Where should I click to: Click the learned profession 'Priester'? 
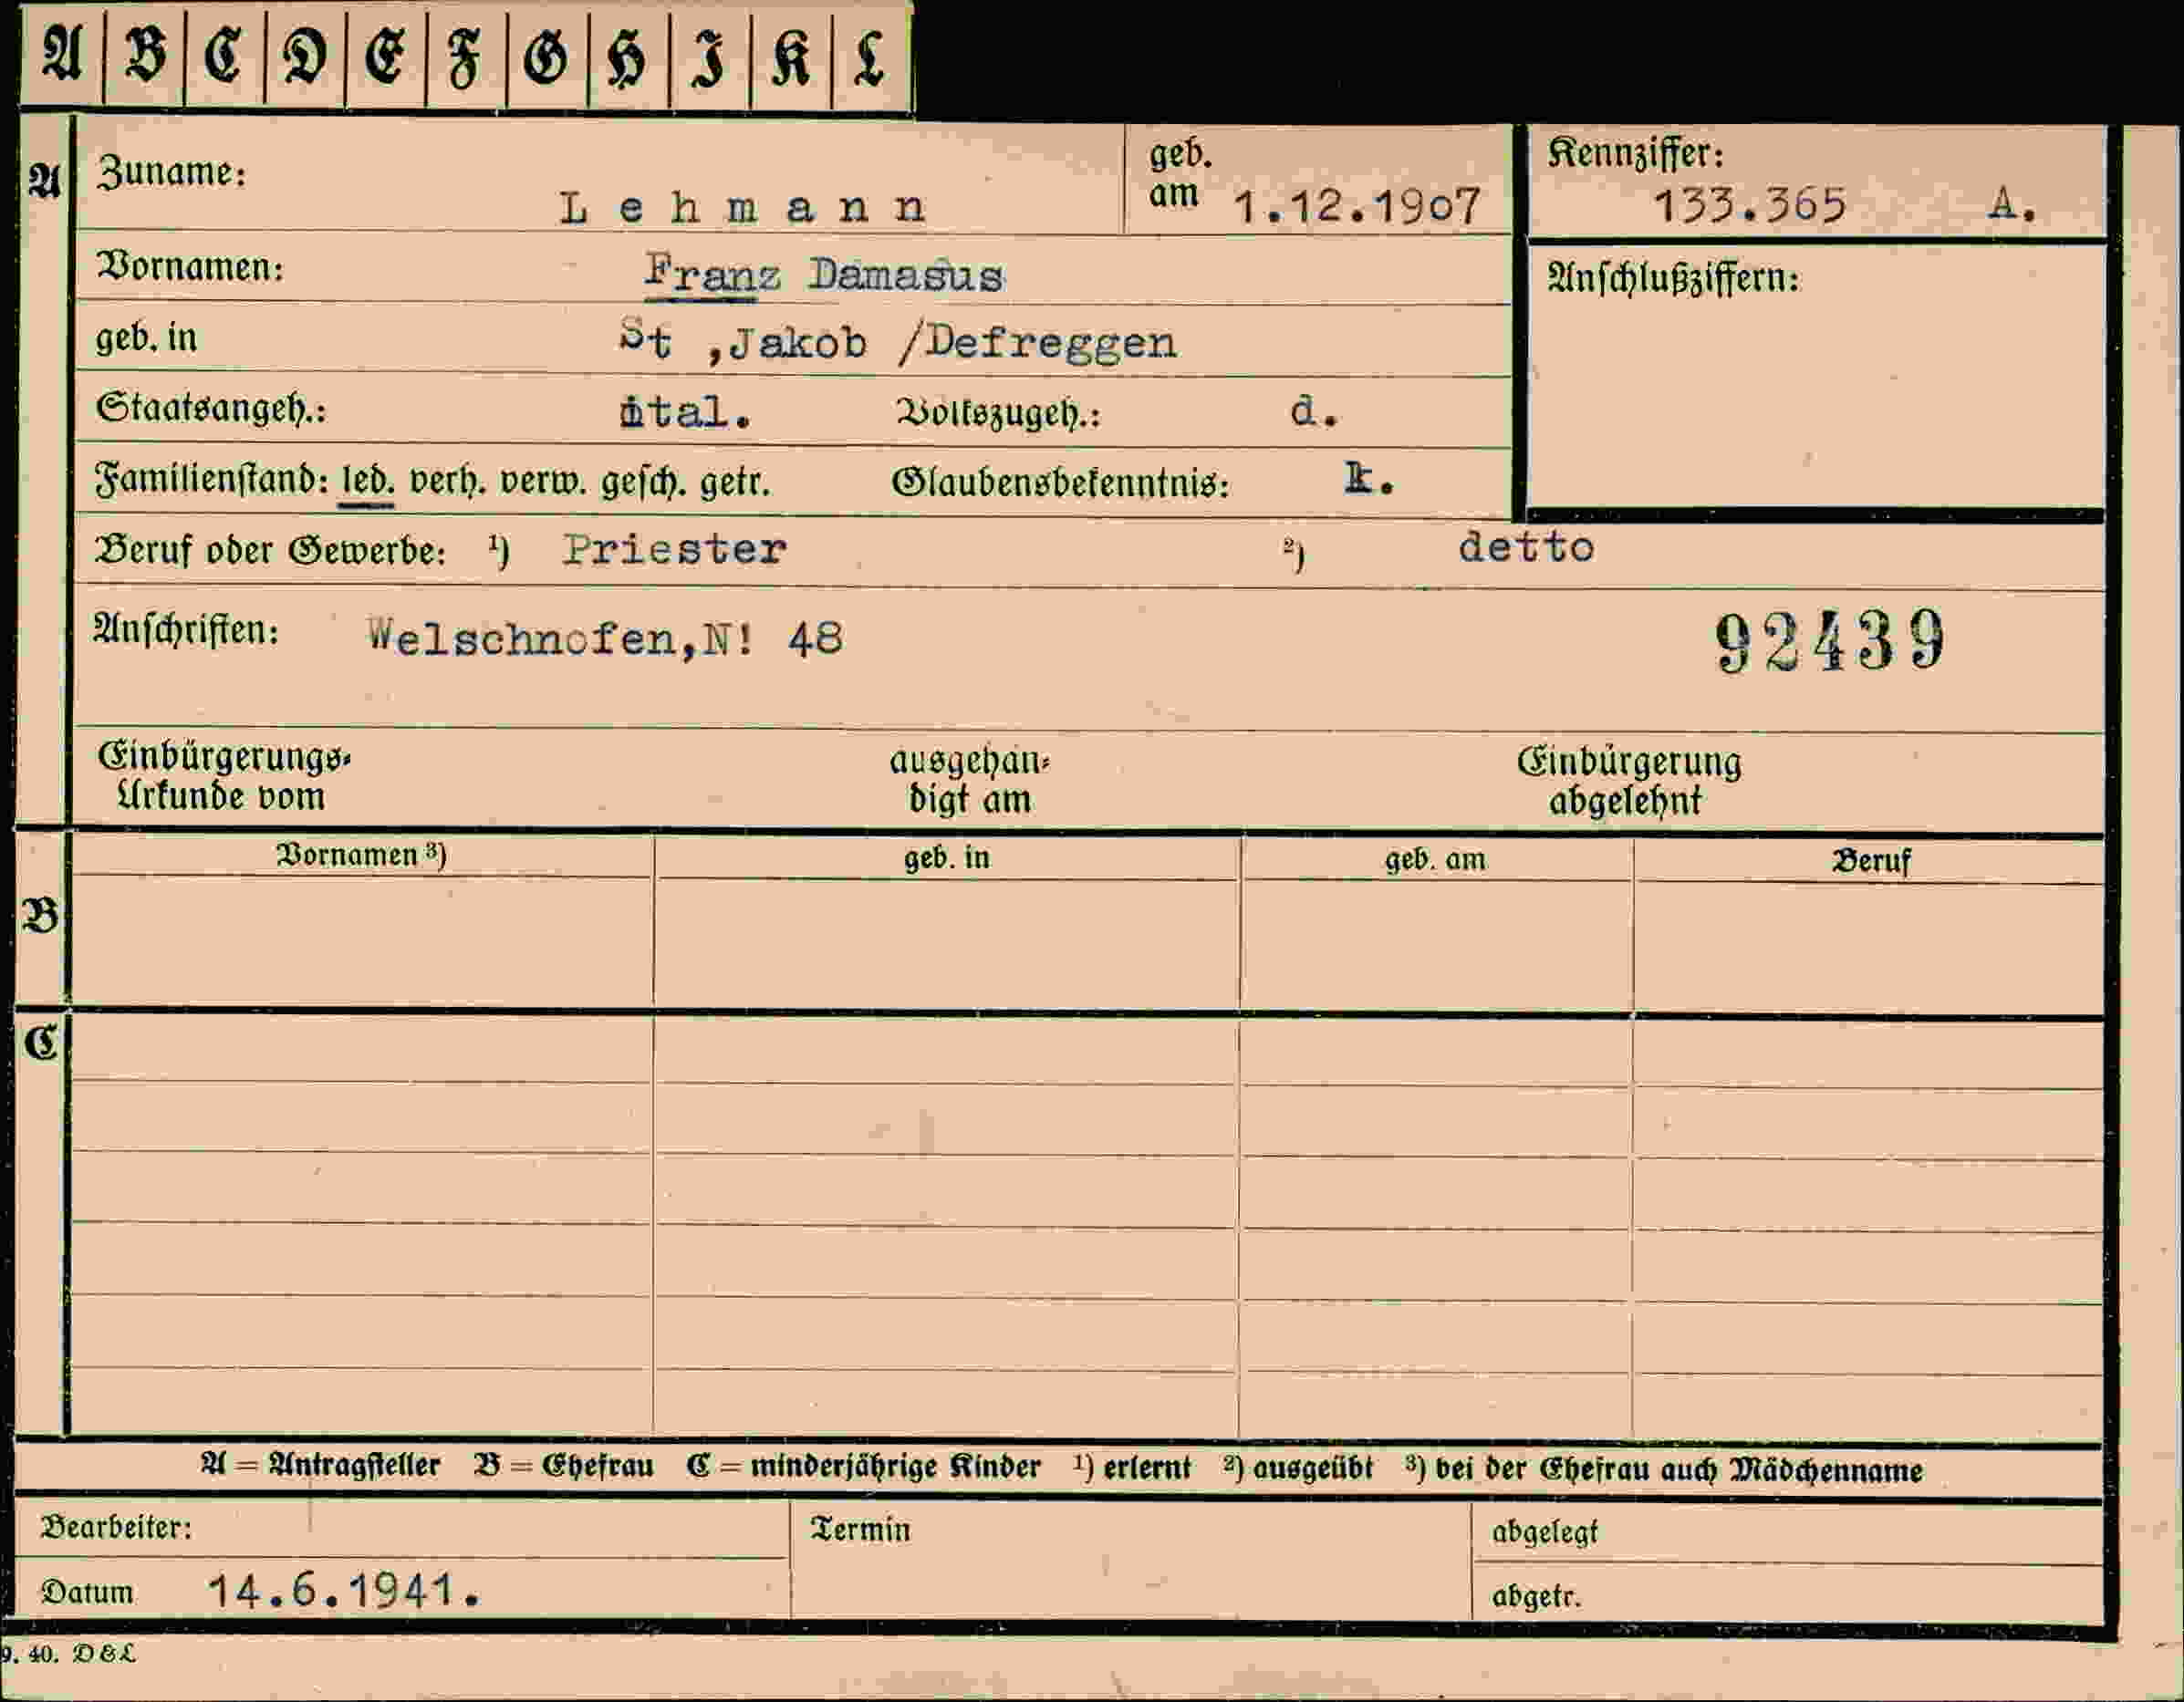point(674,550)
